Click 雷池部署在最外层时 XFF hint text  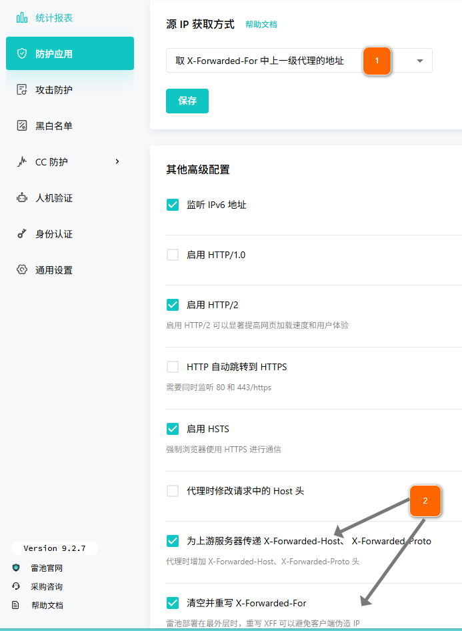[x=263, y=624]
